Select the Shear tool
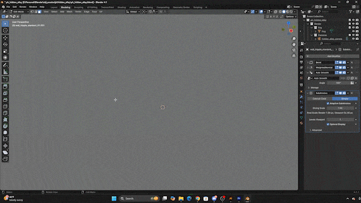Viewport: 361px width, 203px height. pyautogui.click(x=5, y=152)
